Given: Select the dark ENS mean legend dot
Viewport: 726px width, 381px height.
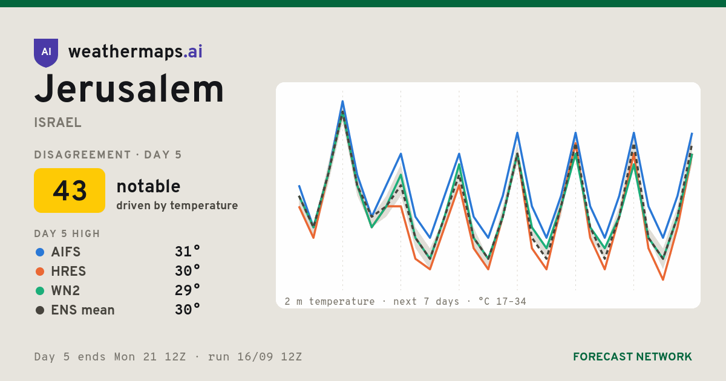Looking at the screenshot, I should coord(40,310).
